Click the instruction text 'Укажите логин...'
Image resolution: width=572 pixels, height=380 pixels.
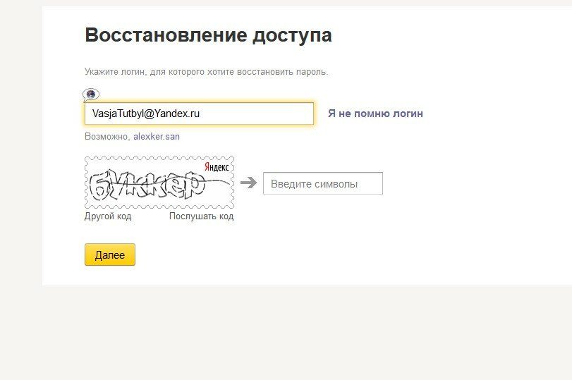(207, 71)
